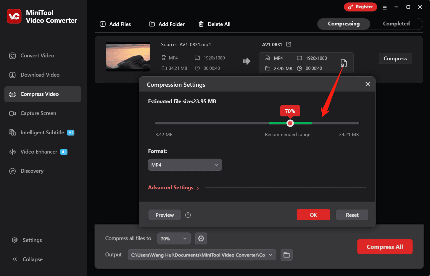This screenshot has width=430, height=276.
Task: Open the Convert Video section
Action: 43,56
